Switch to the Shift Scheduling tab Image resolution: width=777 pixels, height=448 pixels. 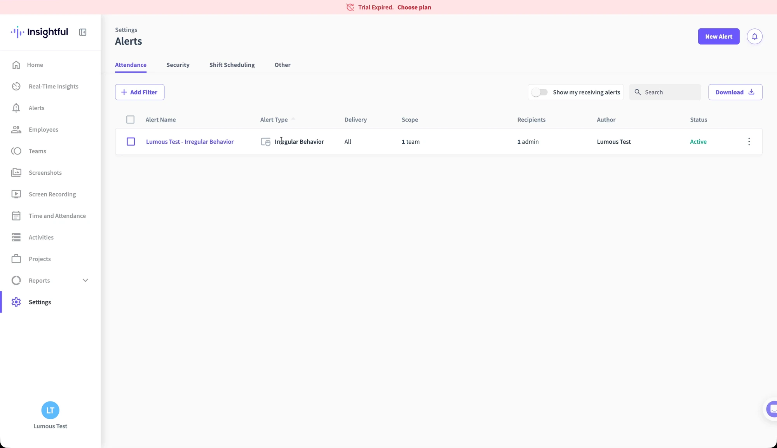click(232, 65)
